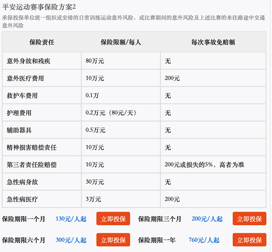Click the 保险期限一年 label

157,240
